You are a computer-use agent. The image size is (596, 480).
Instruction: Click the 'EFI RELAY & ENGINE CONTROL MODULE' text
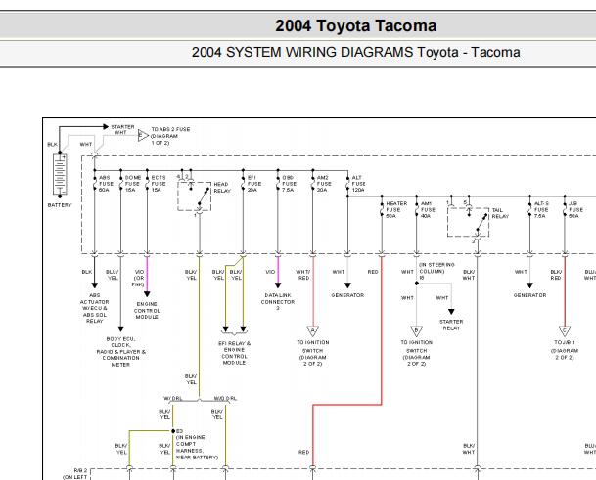coord(235,353)
